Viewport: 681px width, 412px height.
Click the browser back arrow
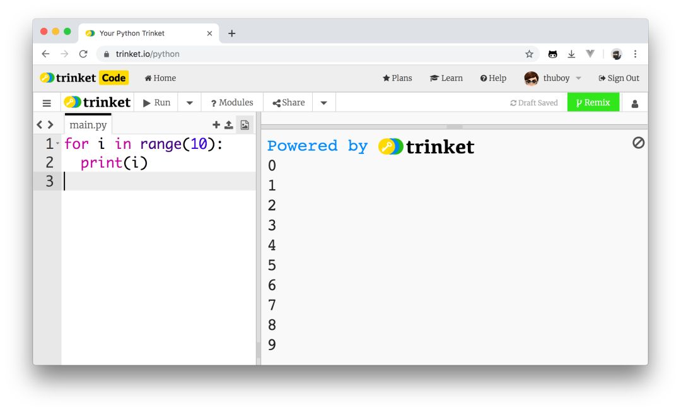pos(45,54)
